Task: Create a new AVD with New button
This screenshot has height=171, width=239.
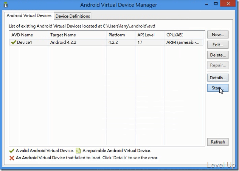Action: click(x=218, y=34)
